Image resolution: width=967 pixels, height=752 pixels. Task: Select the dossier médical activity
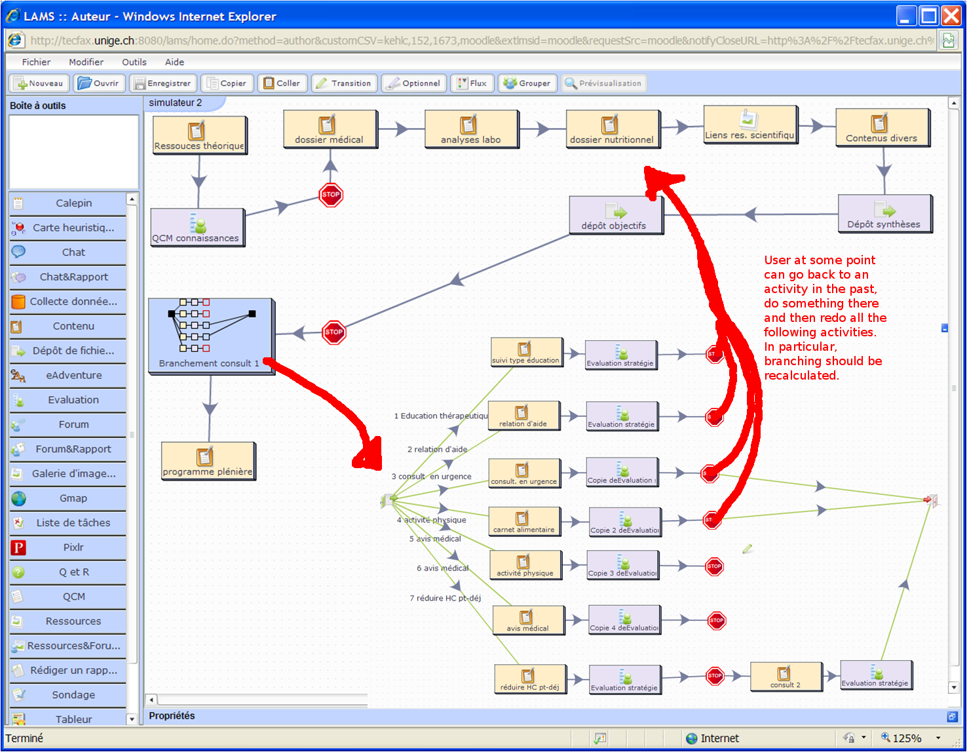tap(330, 129)
